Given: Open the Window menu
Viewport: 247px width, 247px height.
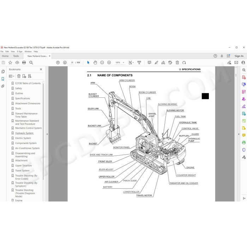Looking at the screenshot, I should coord(28,52).
